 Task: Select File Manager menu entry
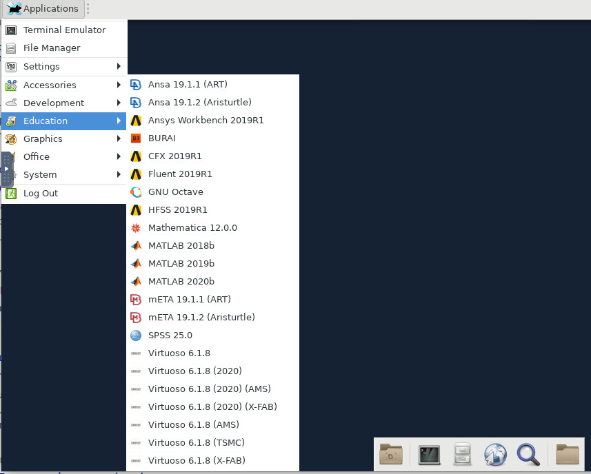pyautogui.click(x=64, y=48)
